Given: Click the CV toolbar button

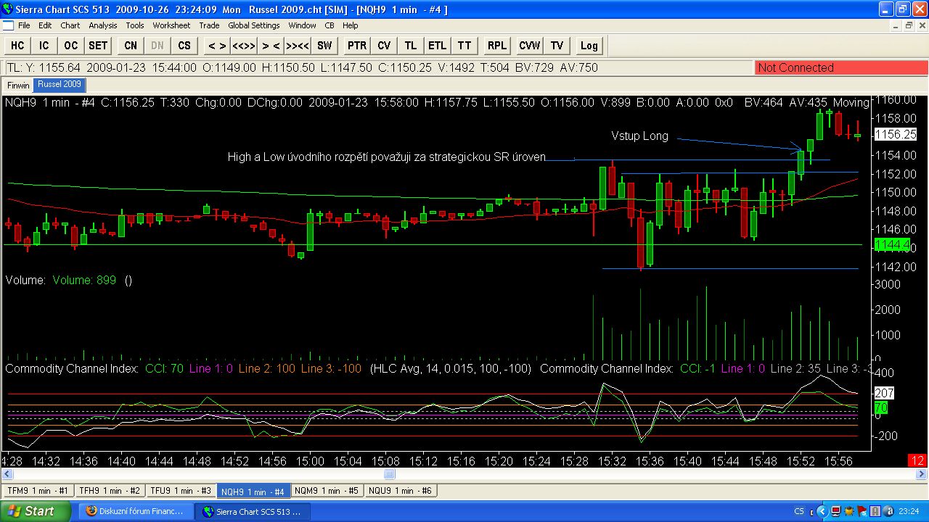Looking at the screenshot, I should tap(384, 46).
